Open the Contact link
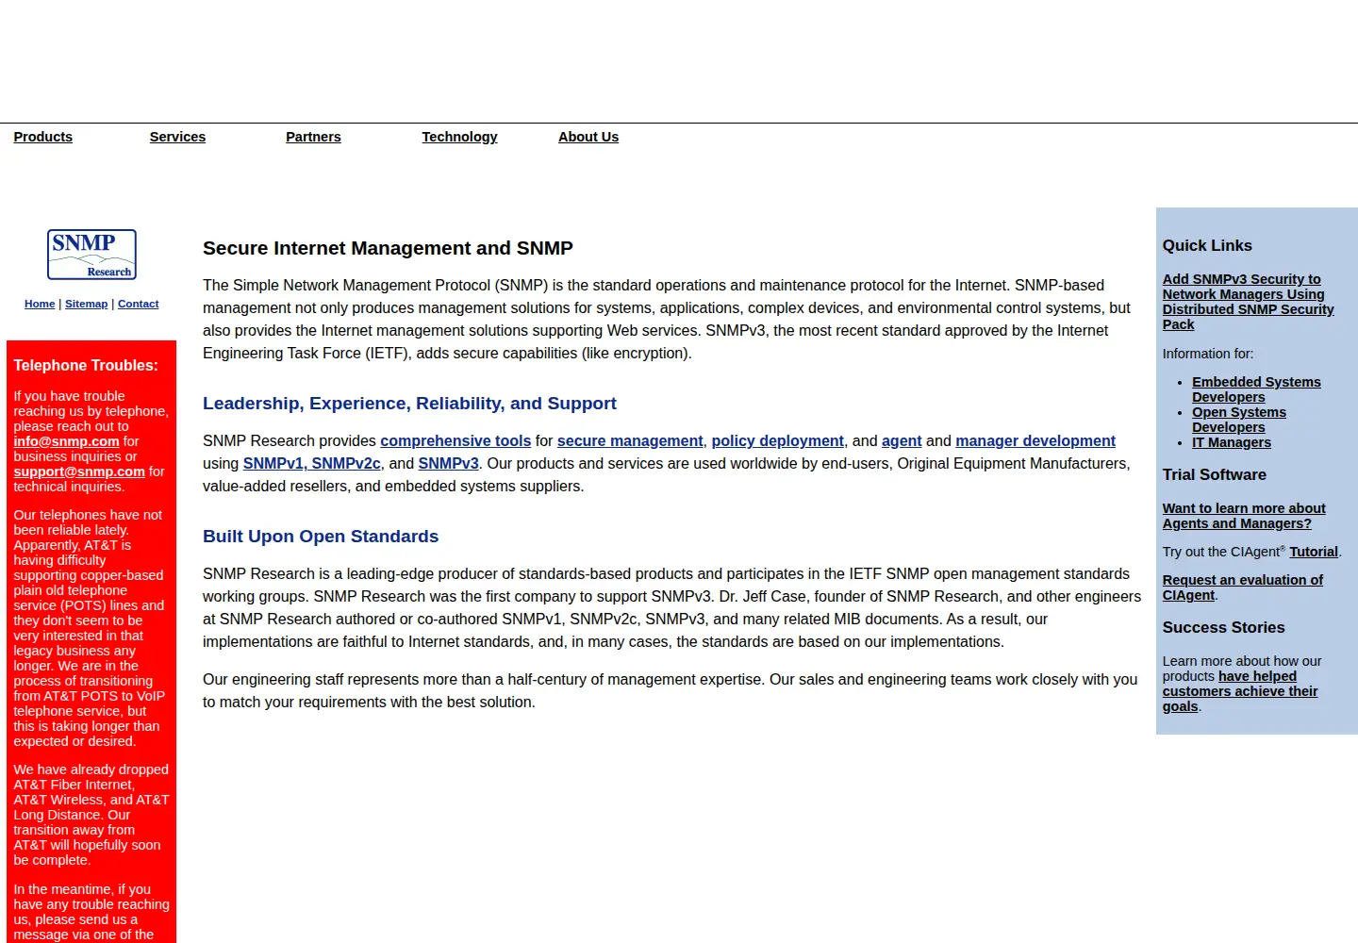The width and height of the screenshot is (1358, 943). (138, 304)
